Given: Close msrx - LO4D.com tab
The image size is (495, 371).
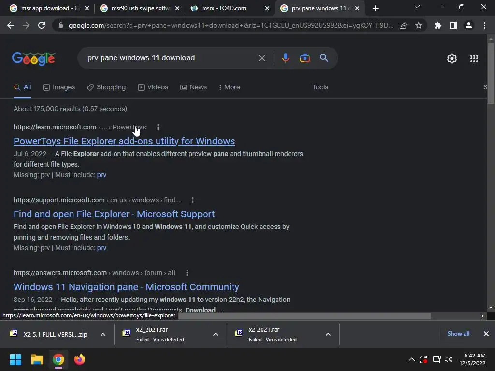Looking at the screenshot, I should (x=267, y=9).
